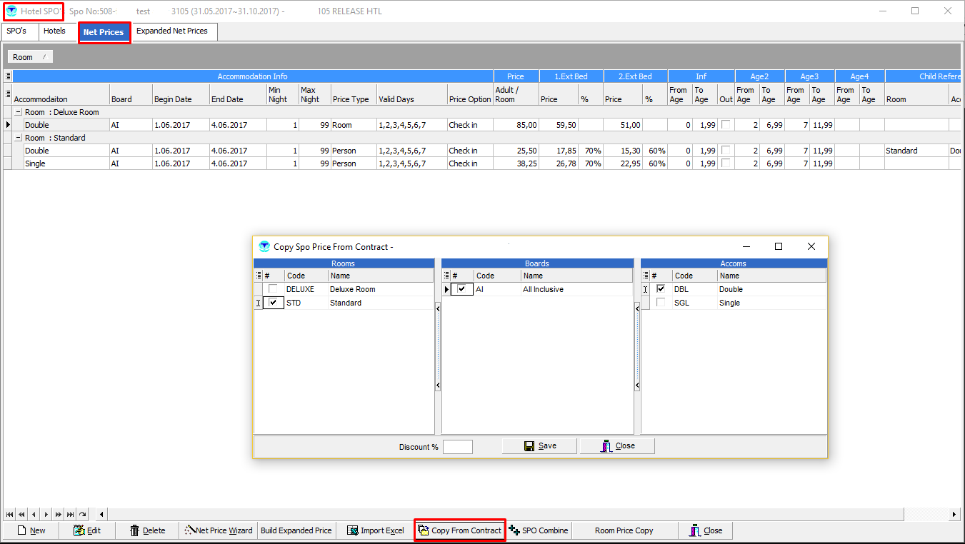
Task: Open Import Excel
Action: pyautogui.click(x=376, y=530)
